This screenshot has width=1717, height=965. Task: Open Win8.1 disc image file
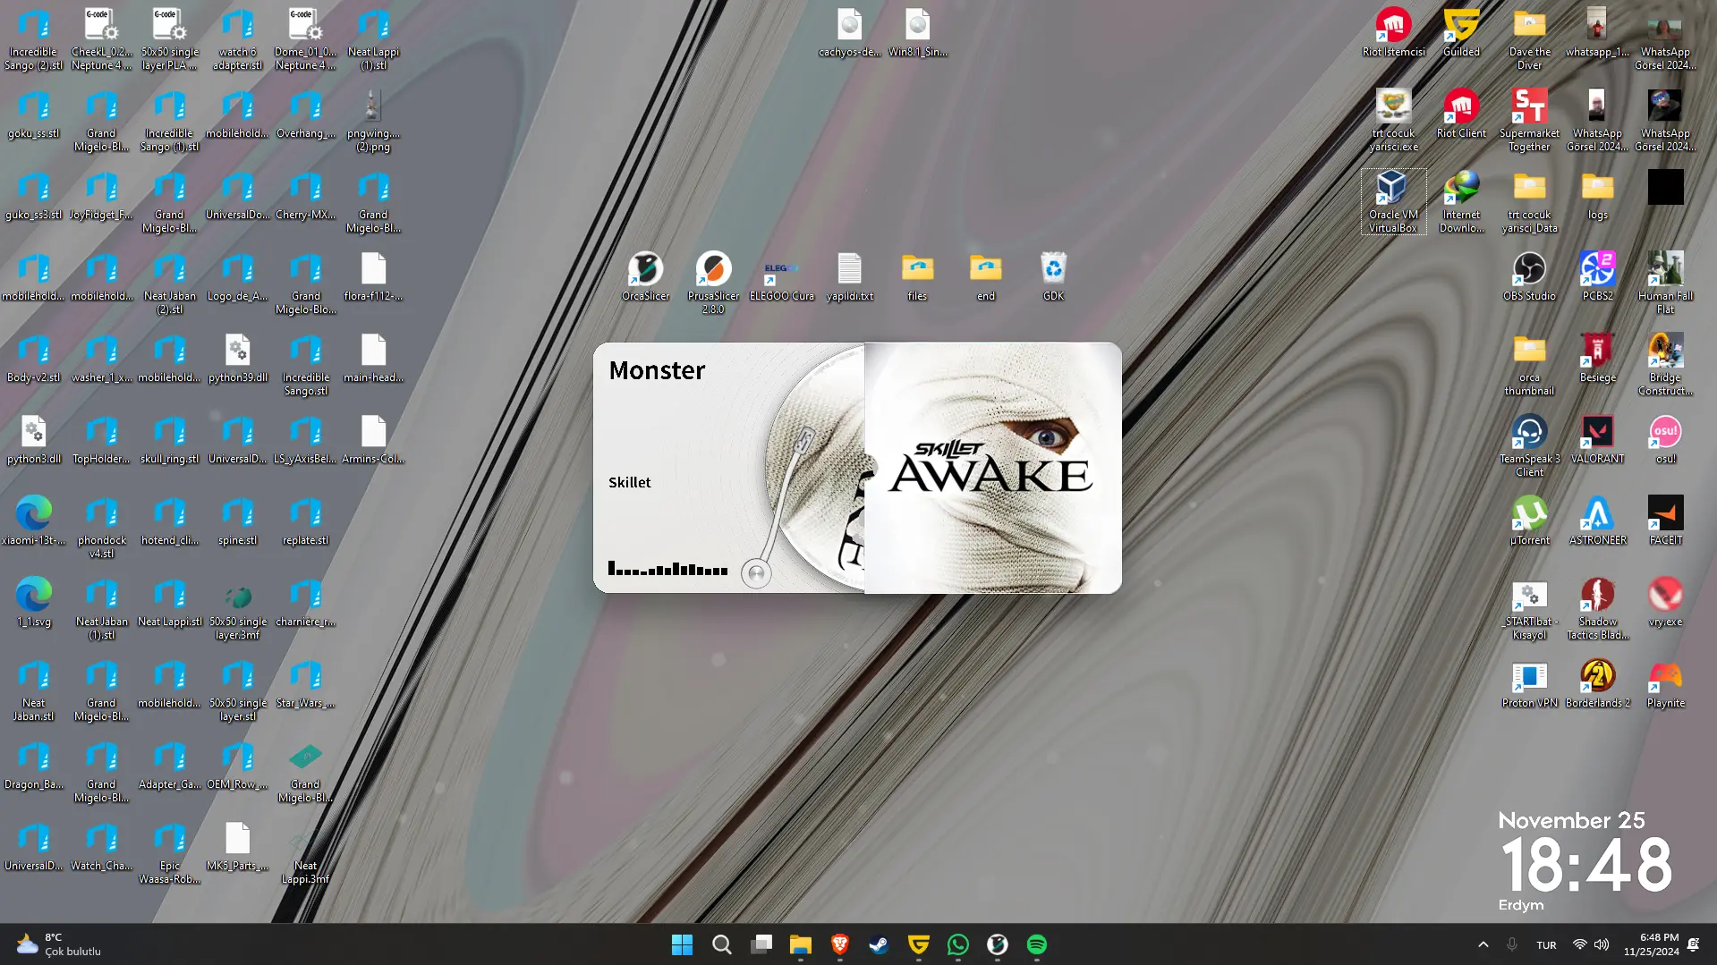917,32
